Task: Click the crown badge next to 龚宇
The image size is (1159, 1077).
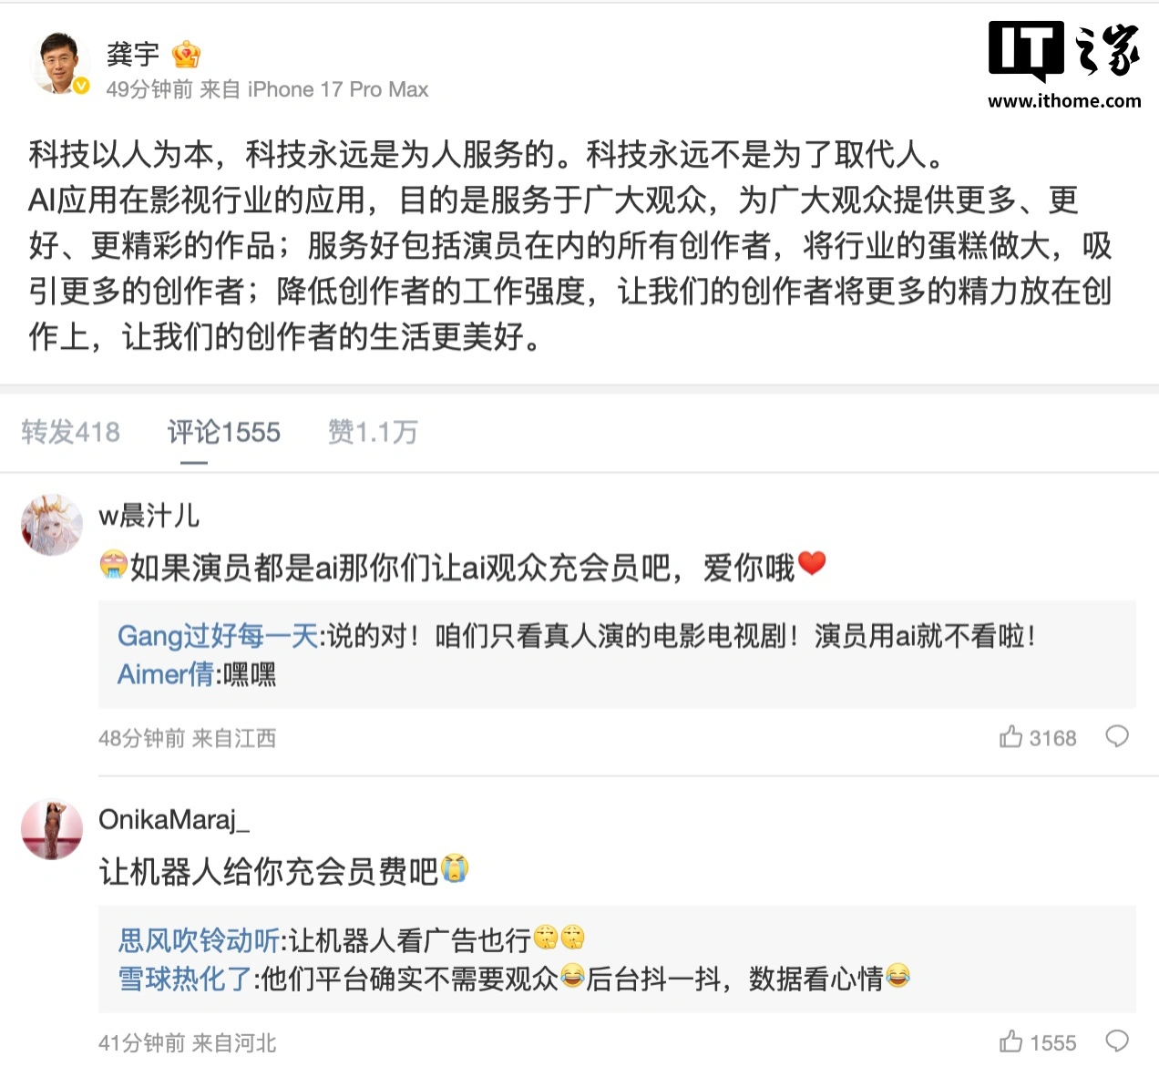Action: pos(186,55)
